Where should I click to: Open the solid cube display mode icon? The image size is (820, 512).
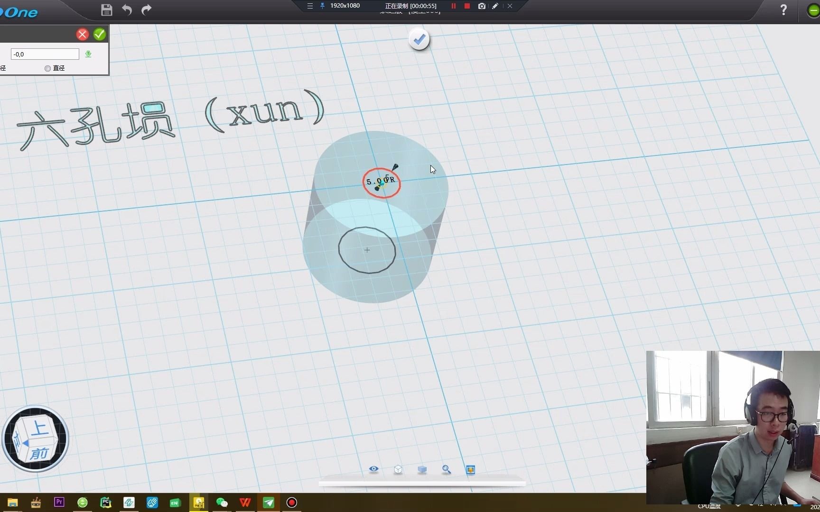(x=422, y=469)
